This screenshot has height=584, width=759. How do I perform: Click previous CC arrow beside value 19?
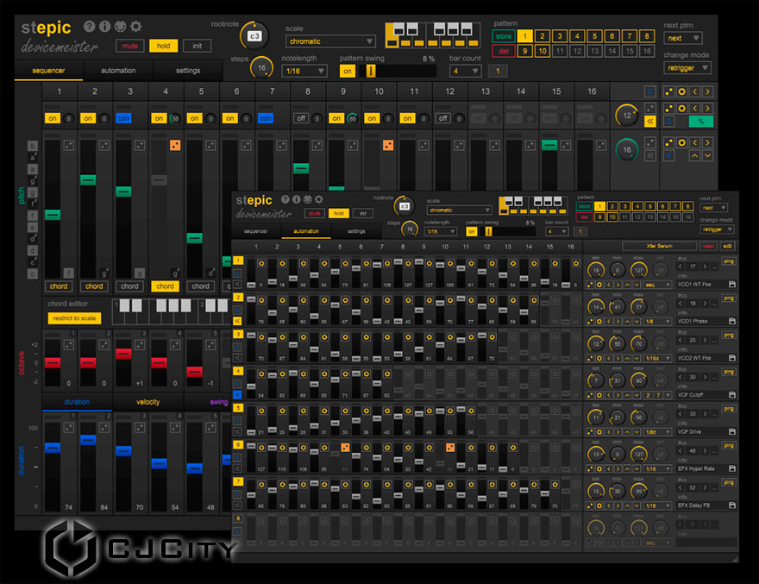click(681, 303)
